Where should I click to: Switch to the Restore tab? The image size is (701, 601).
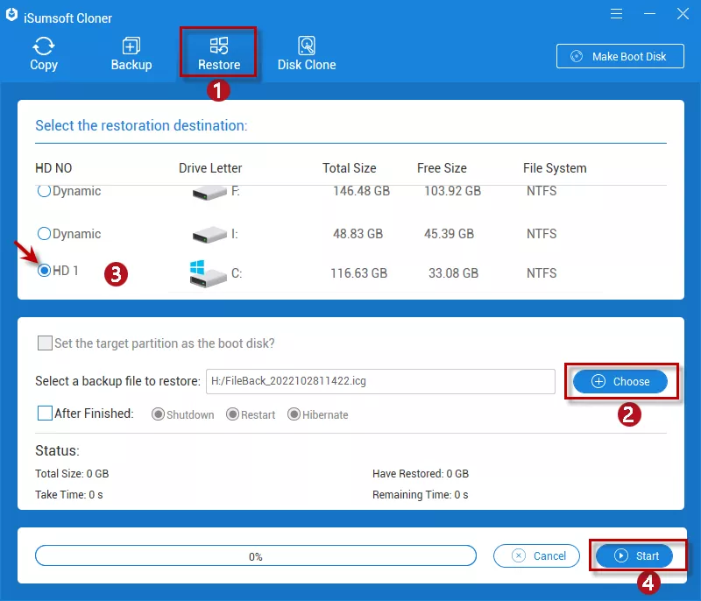[219, 53]
